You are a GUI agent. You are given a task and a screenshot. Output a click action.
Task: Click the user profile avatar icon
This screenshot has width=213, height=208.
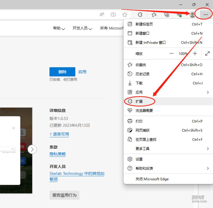tap(192, 15)
